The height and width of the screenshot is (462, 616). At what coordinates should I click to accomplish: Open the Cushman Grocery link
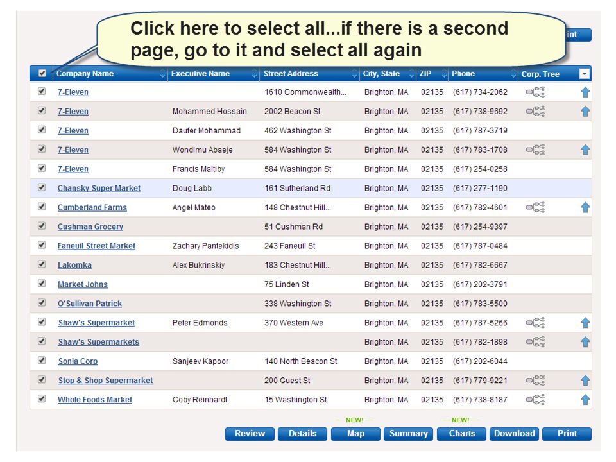coord(90,227)
